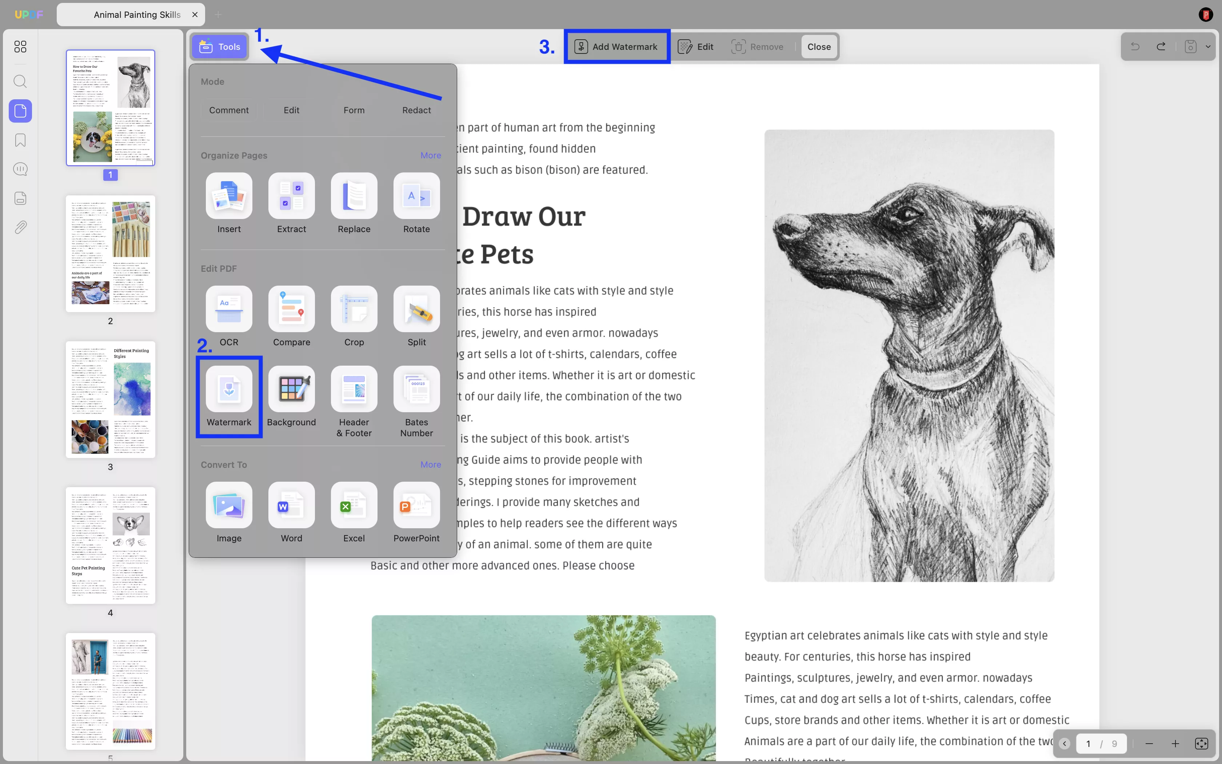Expand the save options dropdown arrow
Image resolution: width=1222 pixels, height=764 pixels.
coord(1208,47)
